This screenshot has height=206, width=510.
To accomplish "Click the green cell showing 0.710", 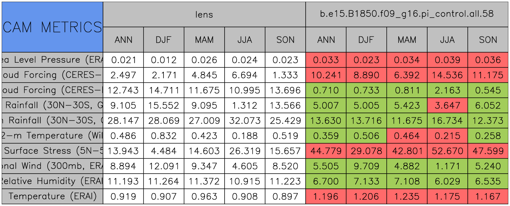I will coord(326,90).
